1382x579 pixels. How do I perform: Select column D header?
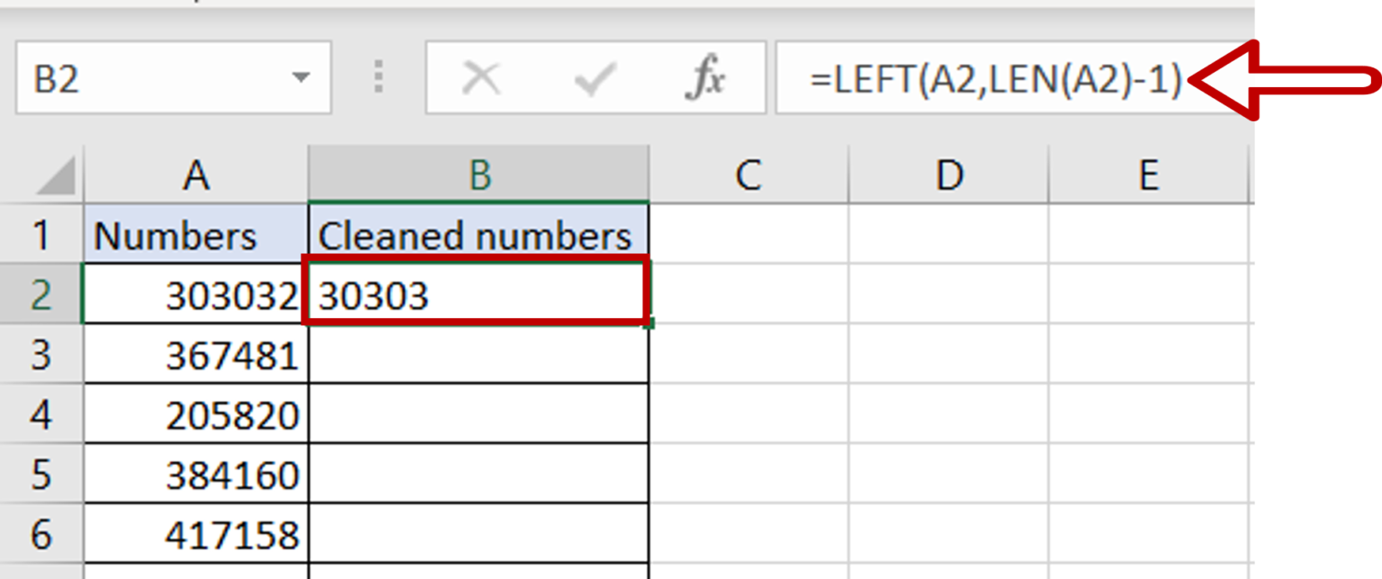(x=949, y=174)
